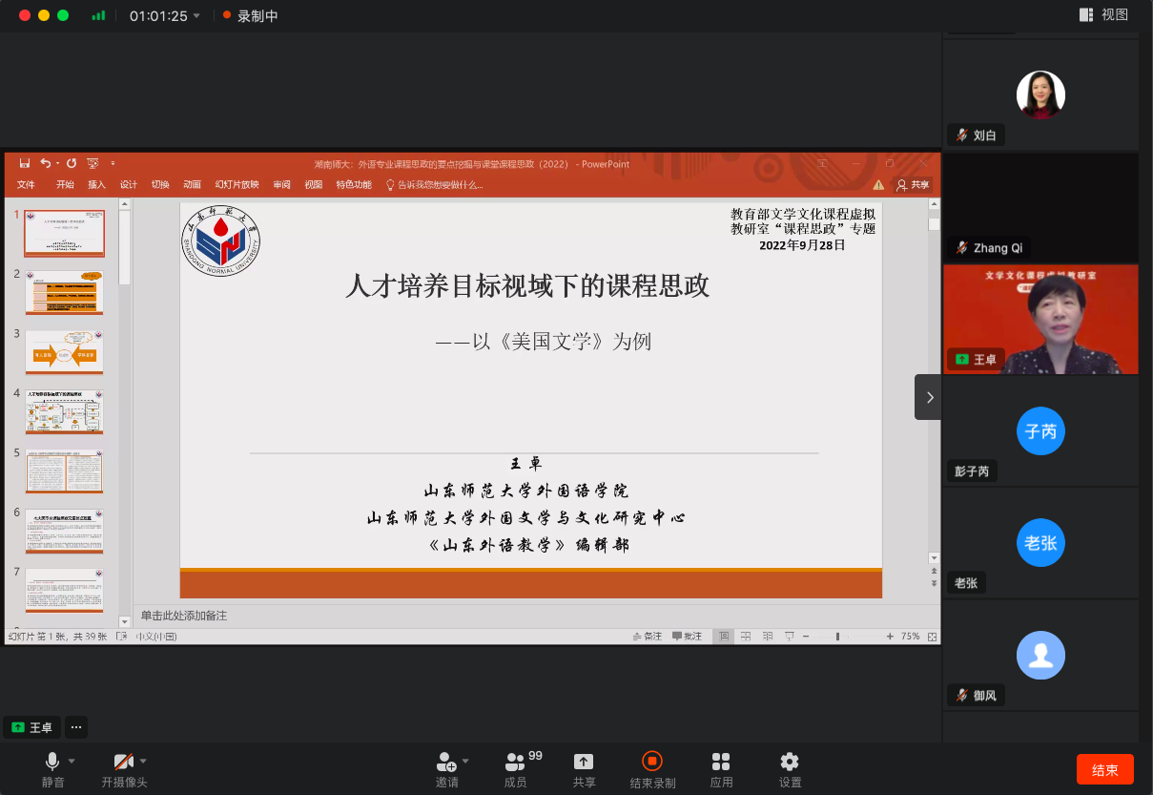Open the meeting timer dropdown arrow
1153x795 pixels.
196,16
